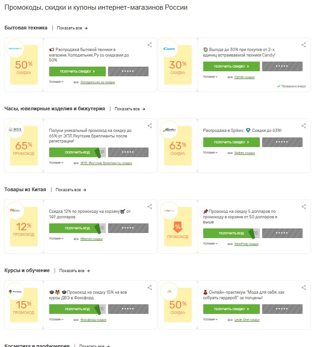Screen dimensions: 315x347
Task: Open Level One скидки link
Action: [x=246, y=320]
